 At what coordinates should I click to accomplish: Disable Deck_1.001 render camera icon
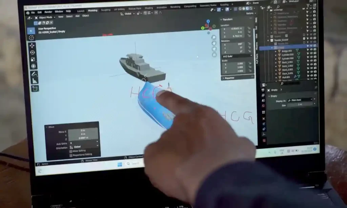click(x=315, y=60)
